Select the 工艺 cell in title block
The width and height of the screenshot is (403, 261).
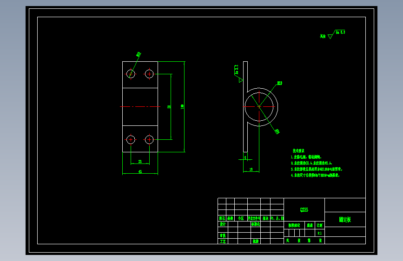pos(223,241)
